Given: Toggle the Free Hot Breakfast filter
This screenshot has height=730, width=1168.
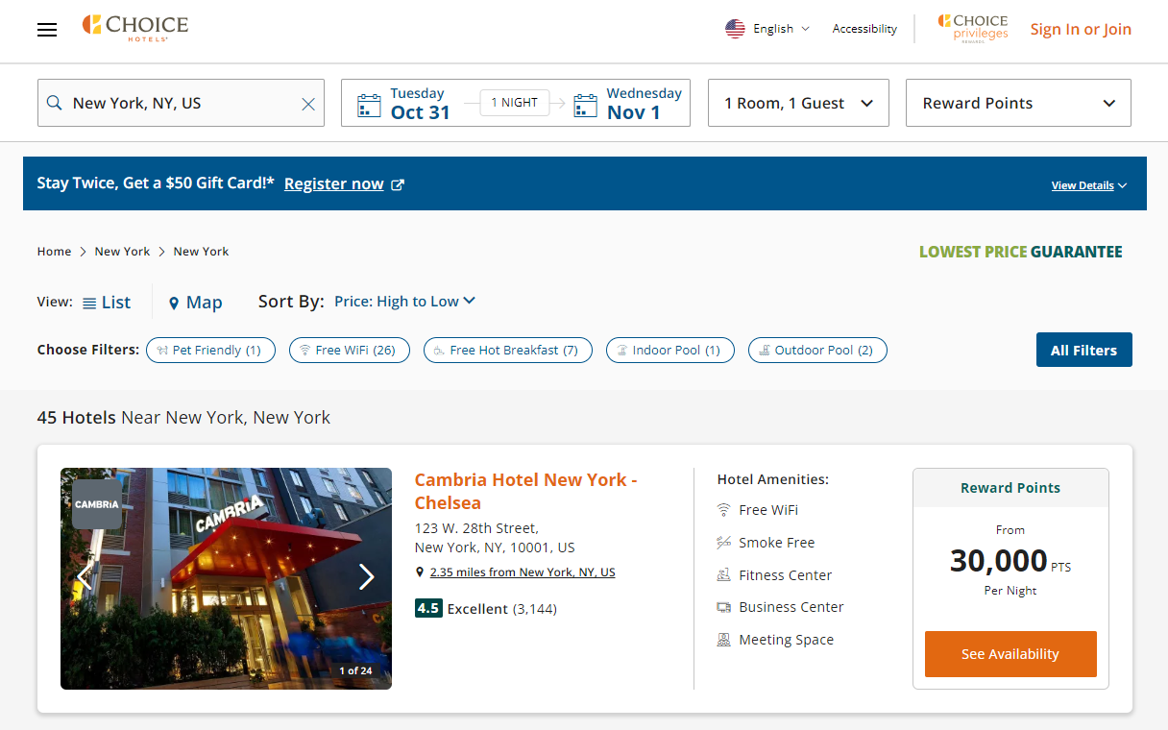Looking at the screenshot, I should tap(507, 350).
